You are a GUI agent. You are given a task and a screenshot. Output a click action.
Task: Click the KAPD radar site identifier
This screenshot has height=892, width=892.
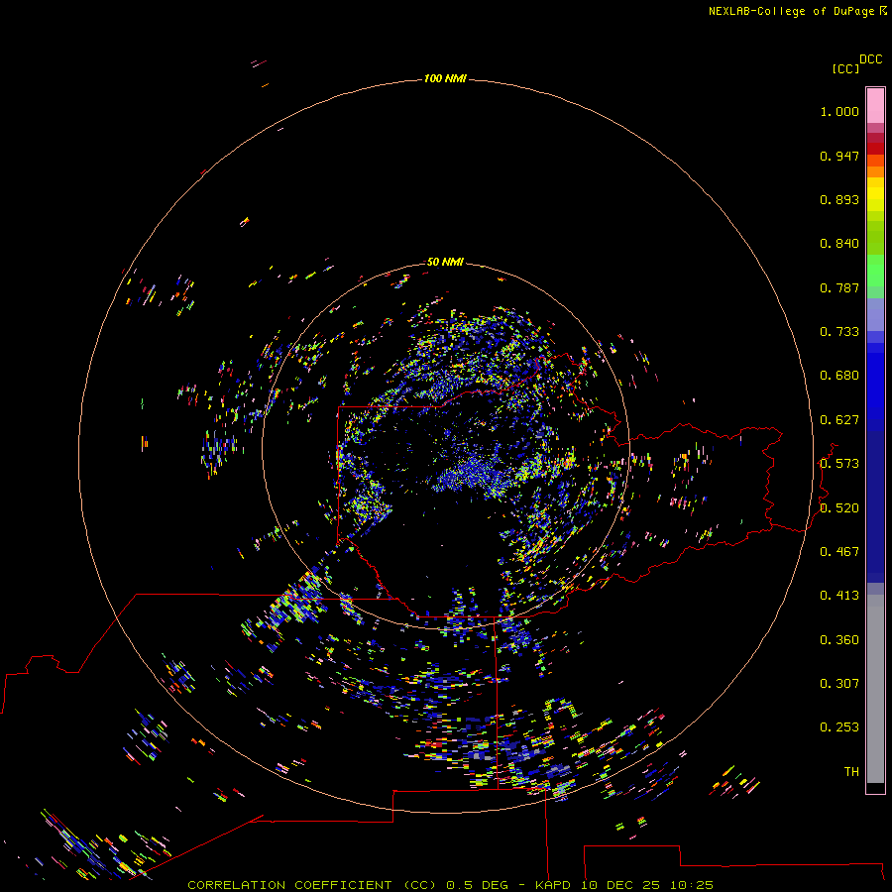[x=552, y=885]
